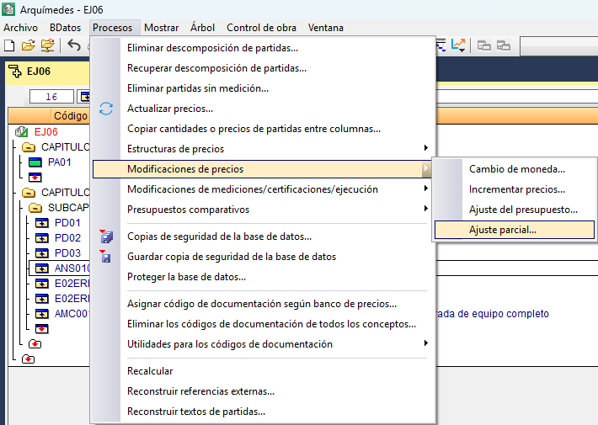598x425 pixels.
Task: Select Asignar código de documentación según banco
Action: click(263, 304)
